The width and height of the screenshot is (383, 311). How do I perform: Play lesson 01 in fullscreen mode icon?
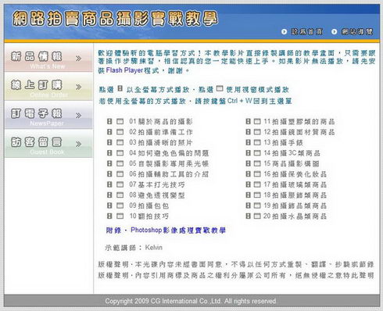tap(109, 121)
